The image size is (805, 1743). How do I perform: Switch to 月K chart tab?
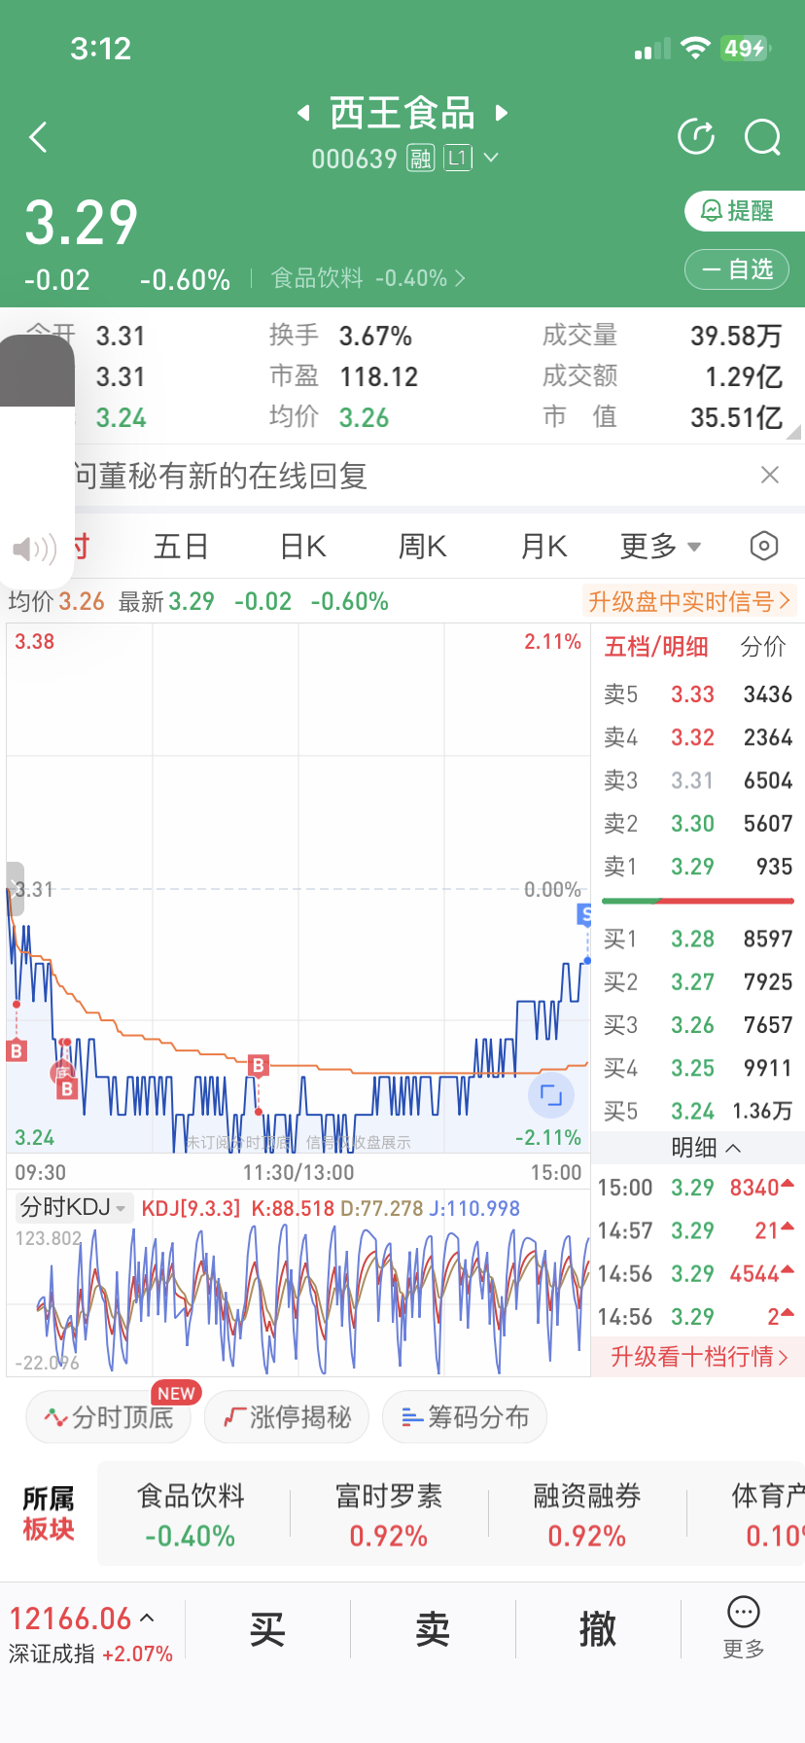(x=543, y=547)
